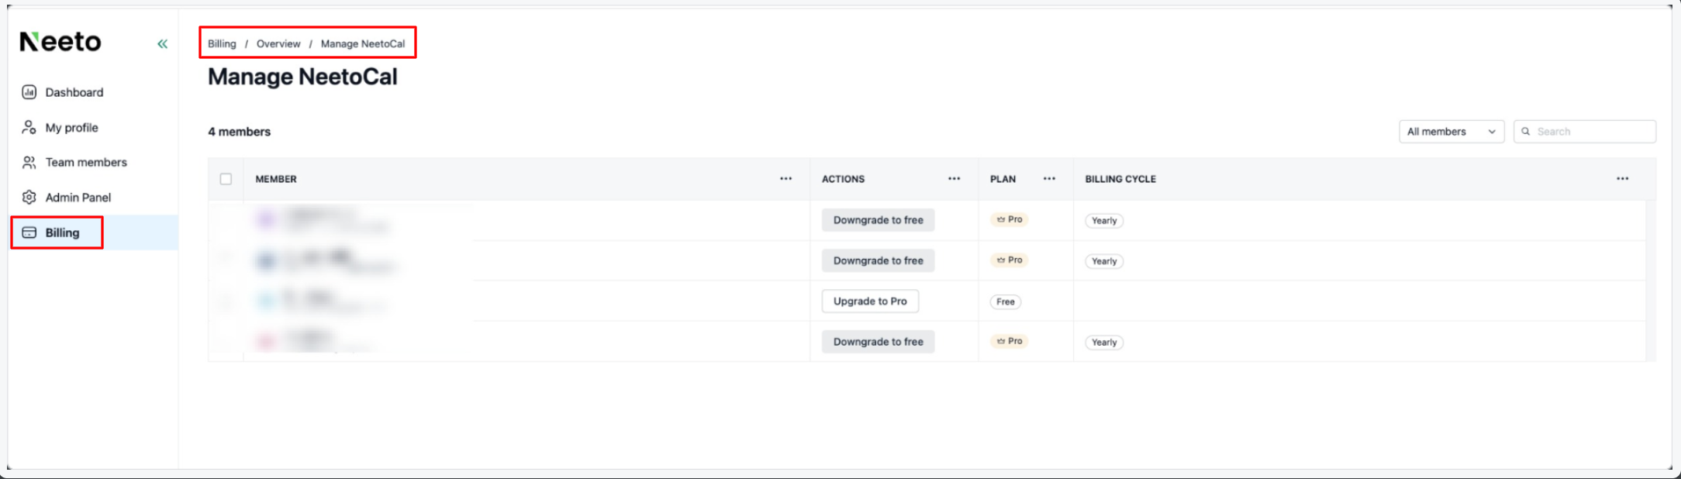1681x479 pixels.
Task: Toggle the select all members checkbox
Action: click(226, 179)
